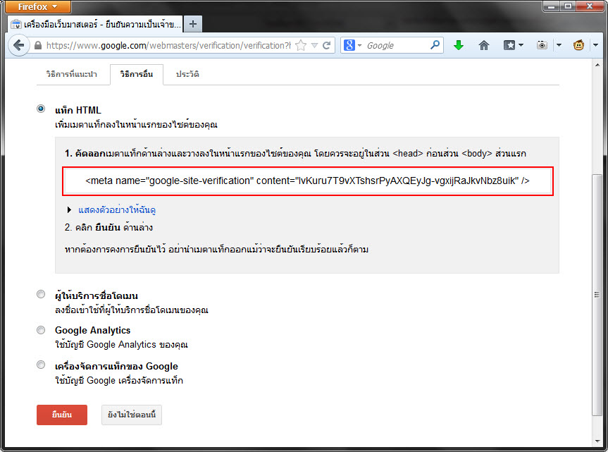
Task: Click the webmaster tools tab favicon
Action: click(16, 25)
